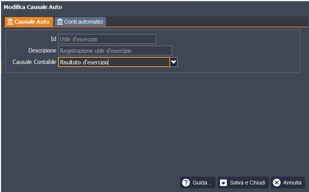The width and height of the screenshot is (309, 192).
Task: Click the Causale Contabile label
Action: click(34, 62)
